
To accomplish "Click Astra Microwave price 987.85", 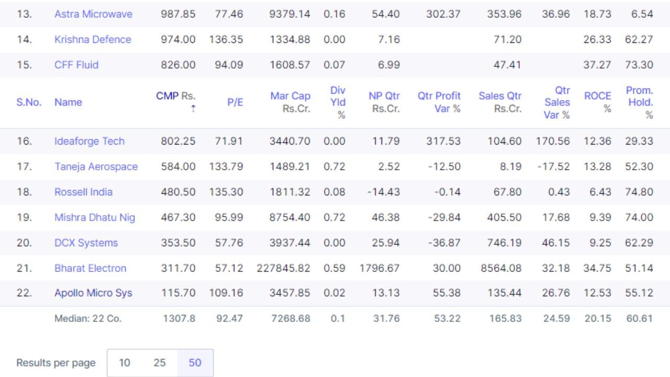I will 178,14.
